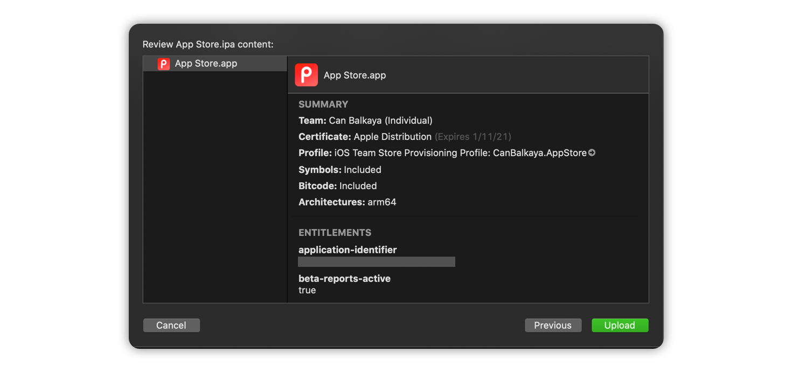Click the Symbols: Included line
Screen dimensions: 792x372
point(339,169)
